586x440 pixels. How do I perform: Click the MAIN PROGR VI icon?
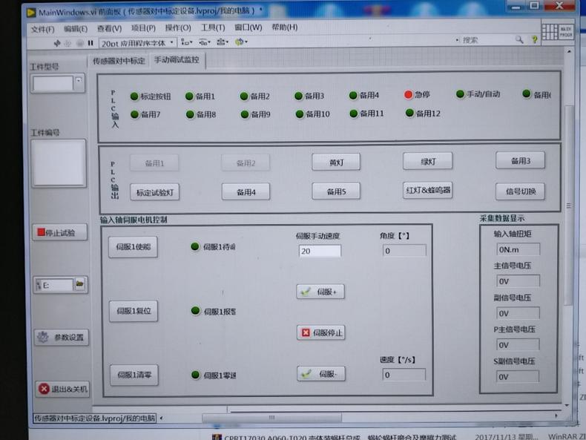click(x=566, y=31)
